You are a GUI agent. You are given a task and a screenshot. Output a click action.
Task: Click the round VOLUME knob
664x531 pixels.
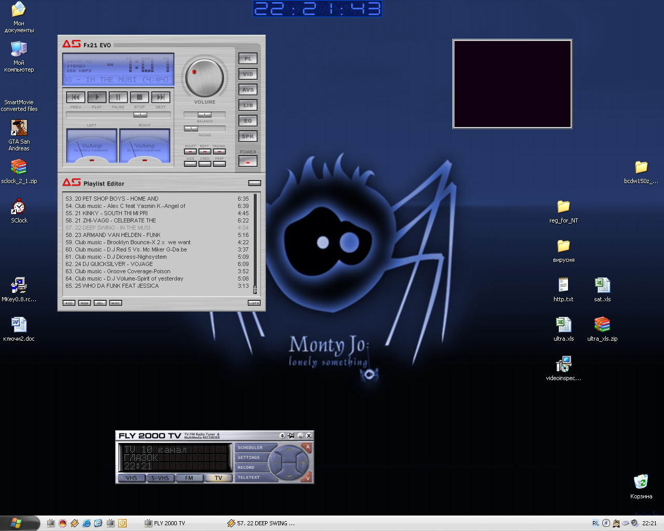click(x=204, y=78)
